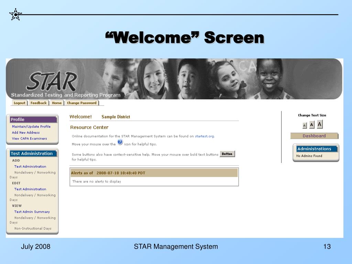Click the 'Alerts as of' header bar
Image resolution: width=352 pixels, height=264 pixels.
[154, 173]
